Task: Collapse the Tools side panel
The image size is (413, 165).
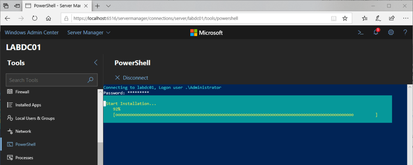Action: [96, 63]
